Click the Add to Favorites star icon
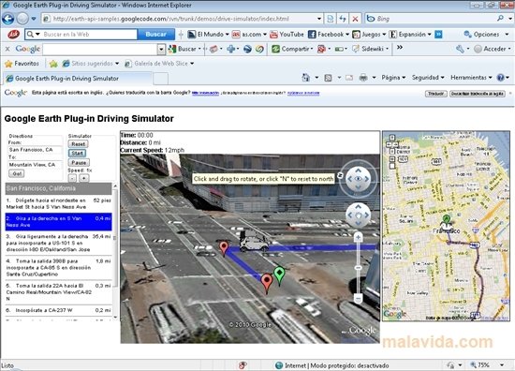Screen dimensions: 515x371 [53, 64]
